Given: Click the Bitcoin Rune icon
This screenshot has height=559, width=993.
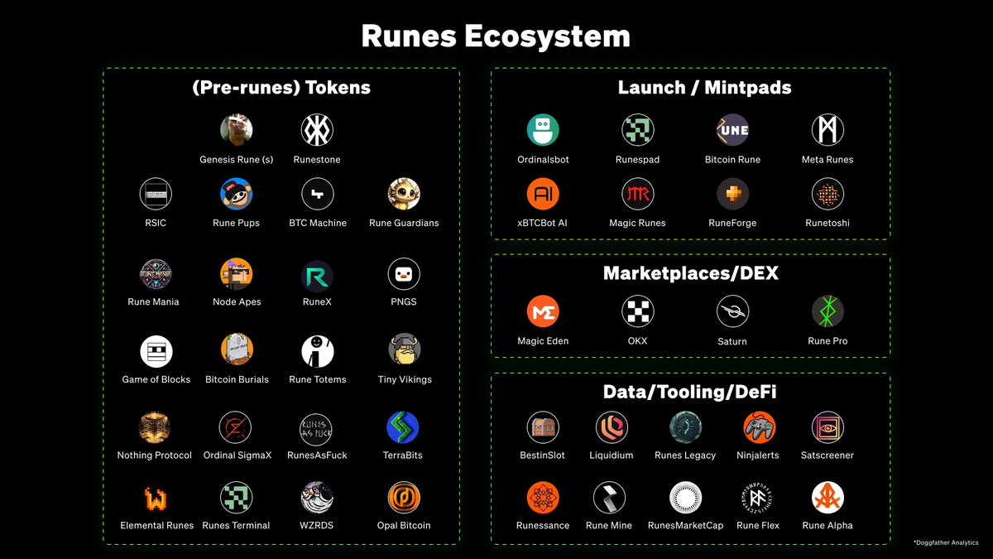Looking at the screenshot, I should pos(732,130).
